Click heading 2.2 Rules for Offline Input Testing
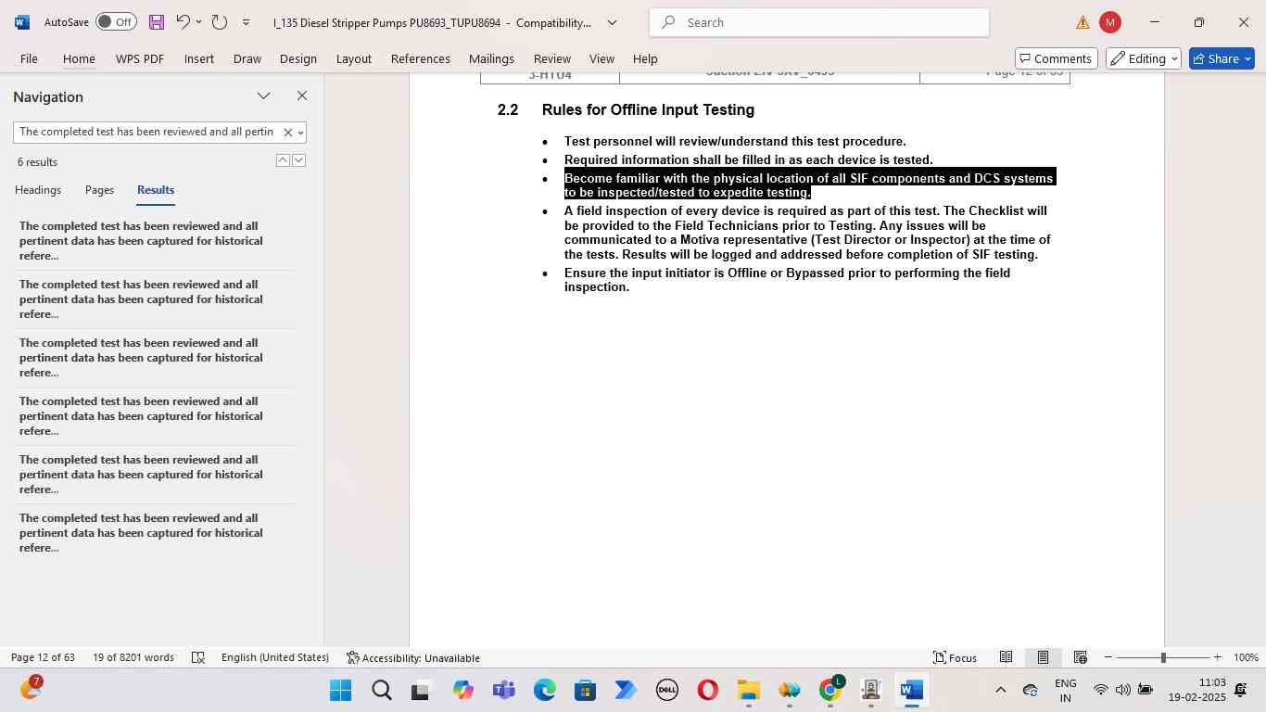 [626, 109]
